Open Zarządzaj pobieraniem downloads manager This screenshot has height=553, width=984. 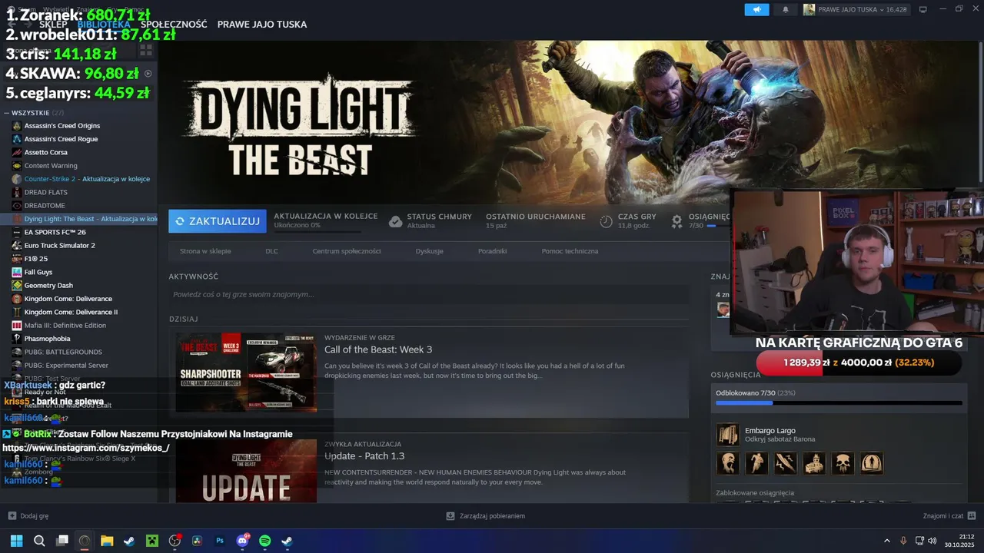pyautogui.click(x=486, y=516)
